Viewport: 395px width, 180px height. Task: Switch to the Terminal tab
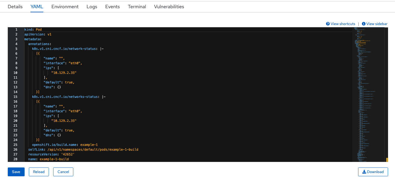click(137, 6)
